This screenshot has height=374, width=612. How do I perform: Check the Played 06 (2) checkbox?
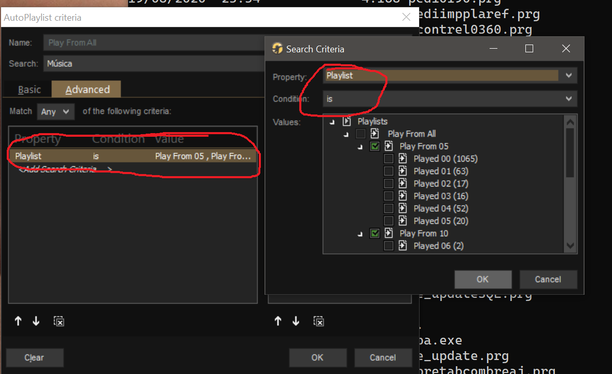pos(388,246)
